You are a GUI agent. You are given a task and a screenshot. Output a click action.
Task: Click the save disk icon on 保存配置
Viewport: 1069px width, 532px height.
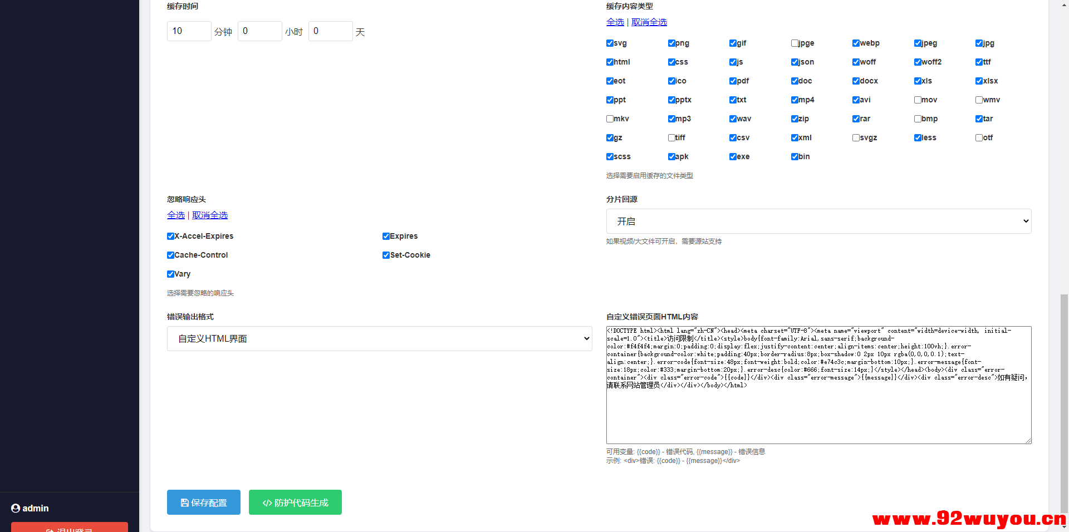[x=185, y=503]
